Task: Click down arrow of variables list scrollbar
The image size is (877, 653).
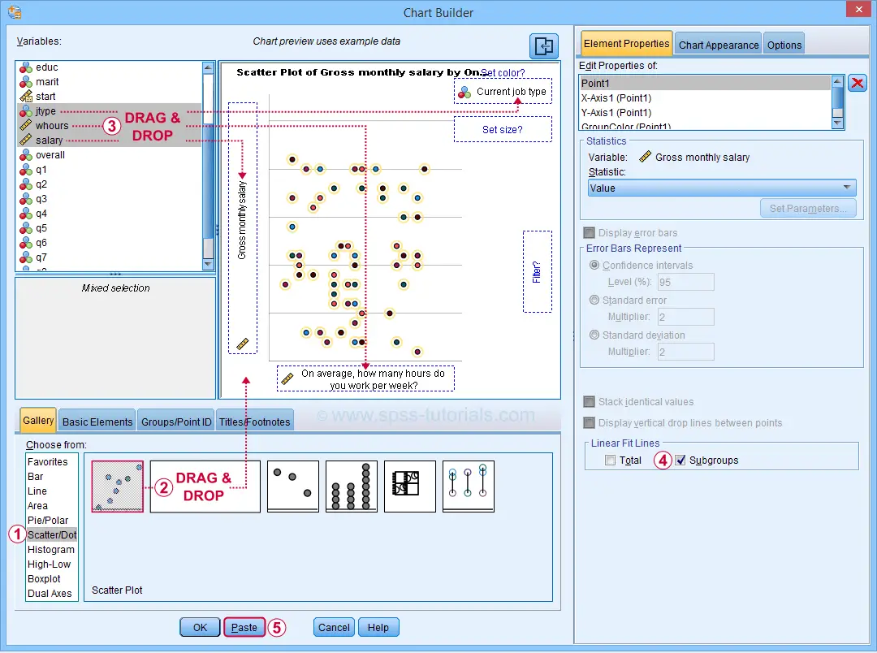Action: (x=208, y=264)
